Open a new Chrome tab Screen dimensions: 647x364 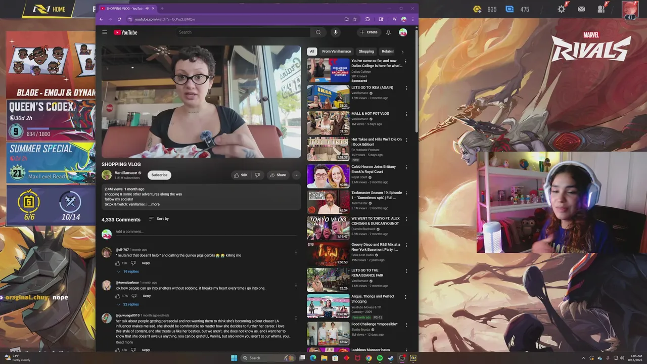tap(162, 8)
